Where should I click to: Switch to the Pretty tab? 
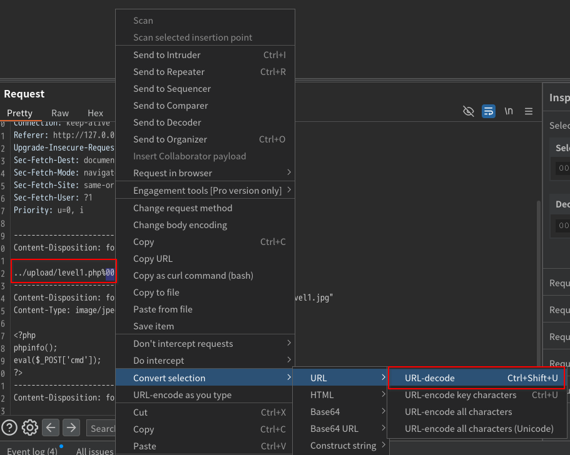19,113
